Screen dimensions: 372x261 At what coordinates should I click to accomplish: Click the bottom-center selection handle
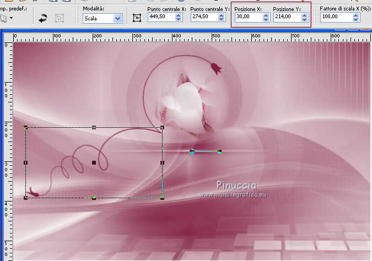(94, 198)
